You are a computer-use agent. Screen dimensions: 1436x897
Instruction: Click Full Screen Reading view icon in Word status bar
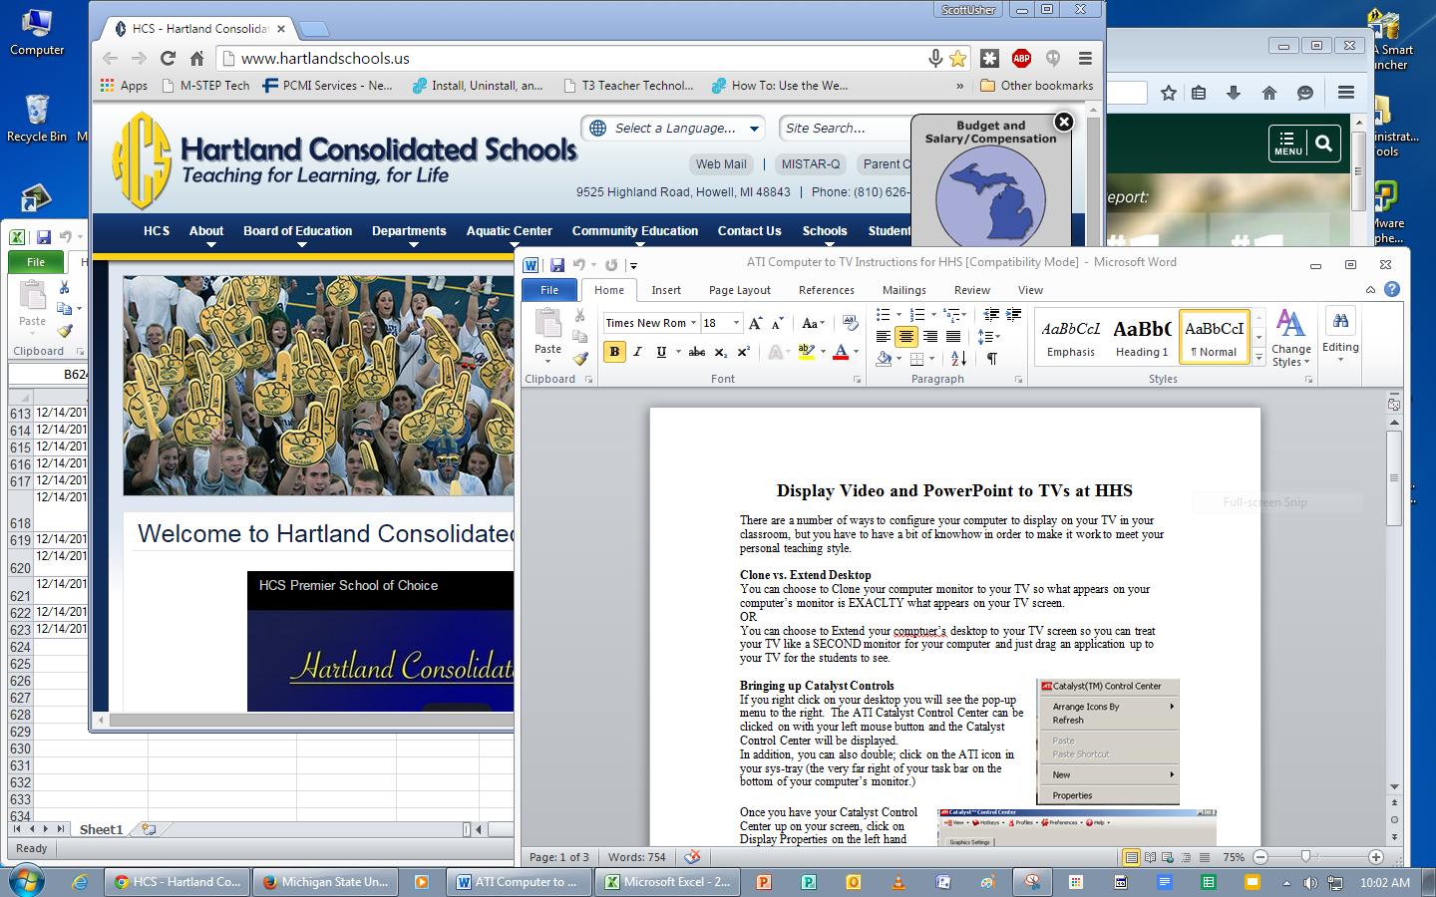(1150, 857)
